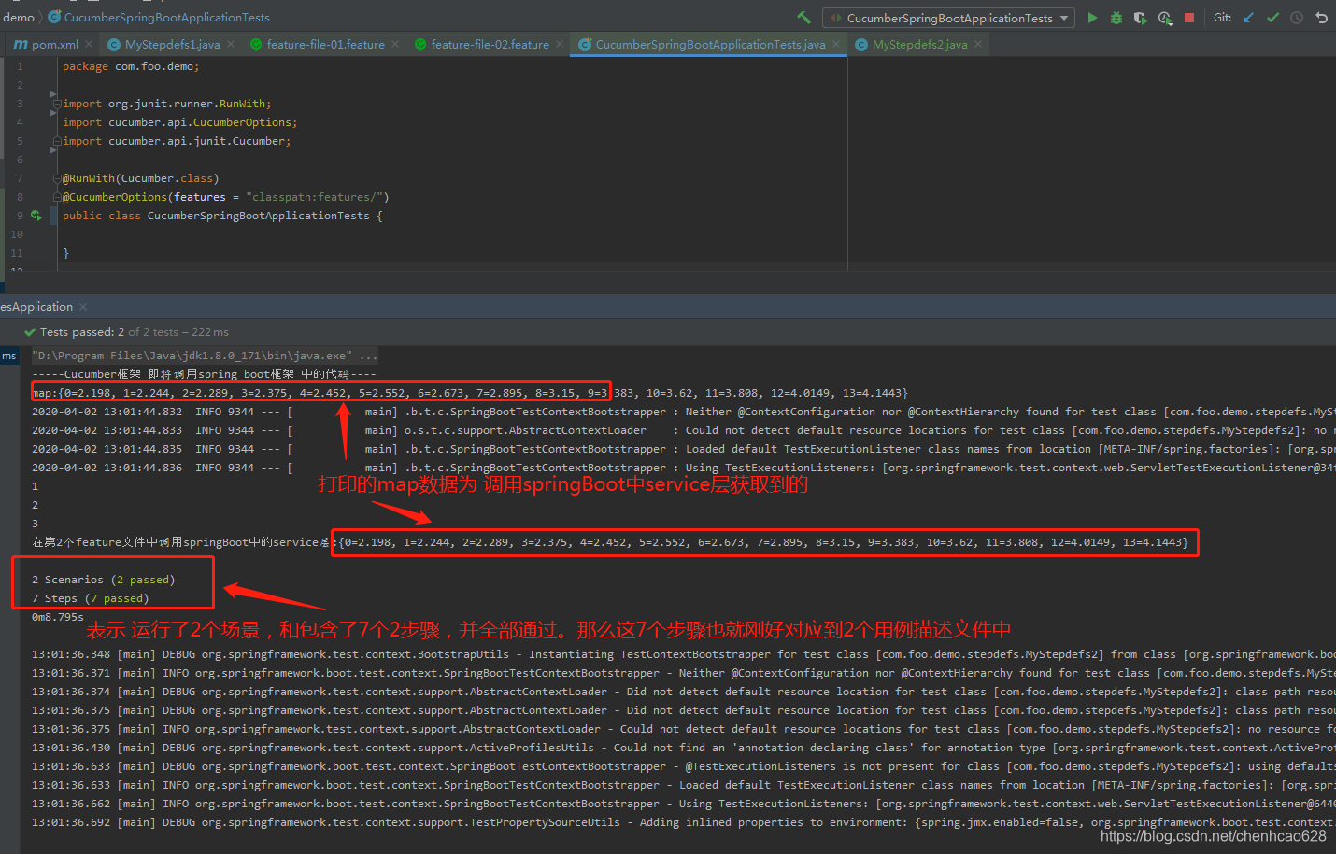This screenshot has height=854, width=1336.
Task: Click the 'Tests passed: 2' status text
Action: click(x=82, y=332)
